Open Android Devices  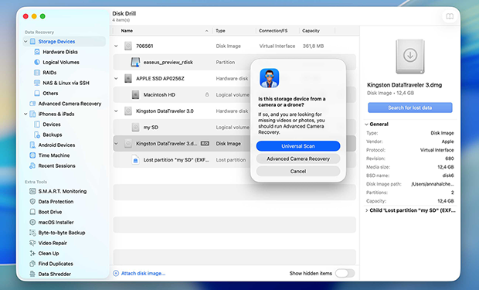(x=56, y=145)
